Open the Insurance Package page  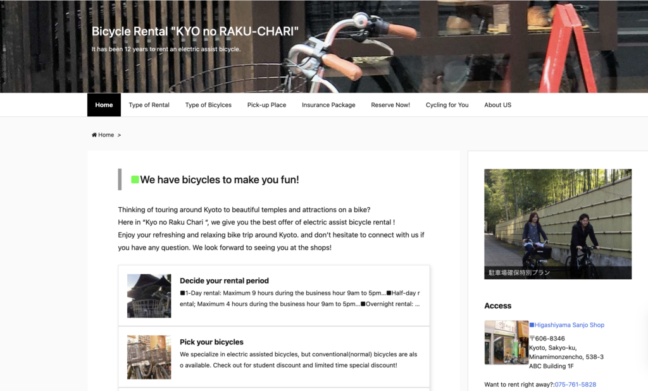tap(328, 105)
